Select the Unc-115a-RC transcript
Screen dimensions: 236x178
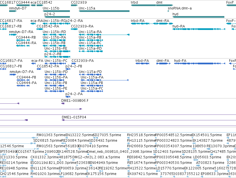[x=91, y=46]
